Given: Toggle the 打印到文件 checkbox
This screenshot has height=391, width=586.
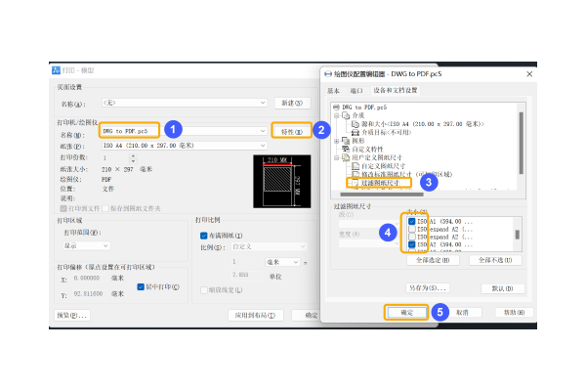Looking at the screenshot, I should [x=63, y=208].
